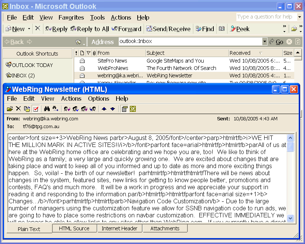The width and height of the screenshot is (305, 244).
Task: Click the Find Next binoculars-arrow icon
Action: pyautogui.click(x=55, y=109)
